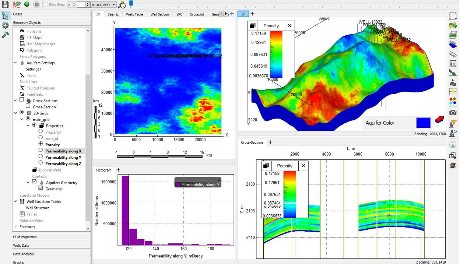Viewport: 460px width, 264px height.
Task: Click the camera snapshot icon in right toolbar
Action: [x=453, y=112]
